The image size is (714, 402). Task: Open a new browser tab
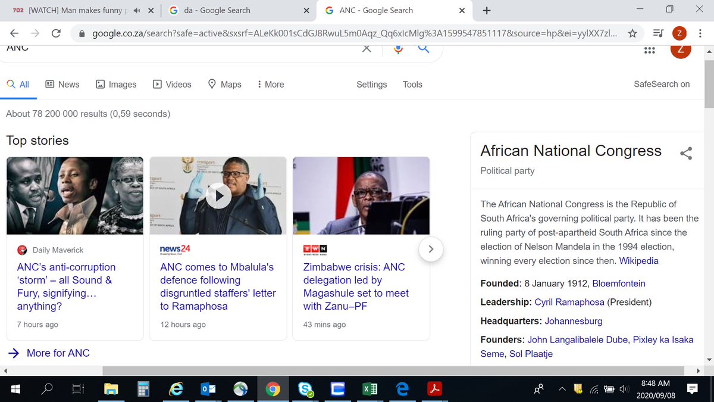[487, 10]
